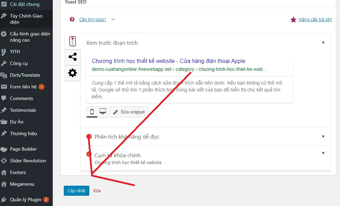This screenshot has width=340, height=206.
Task: Open Tùy Chỉnh Giao diện menu
Action: (x=26, y=19)
